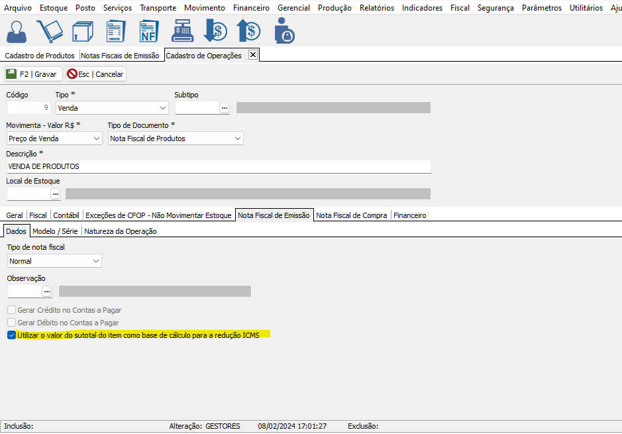The width and height of the screenshot is (622, 434).
Task: Uncheck the ICMS reduction subtotal checkbox
Action: pos(11,335)
